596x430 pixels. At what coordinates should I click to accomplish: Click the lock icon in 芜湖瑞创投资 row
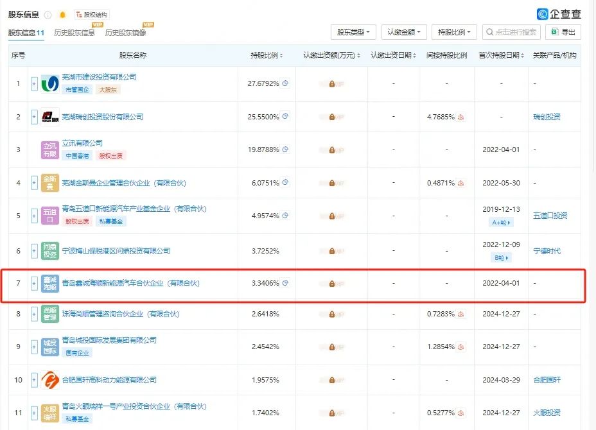332,117
